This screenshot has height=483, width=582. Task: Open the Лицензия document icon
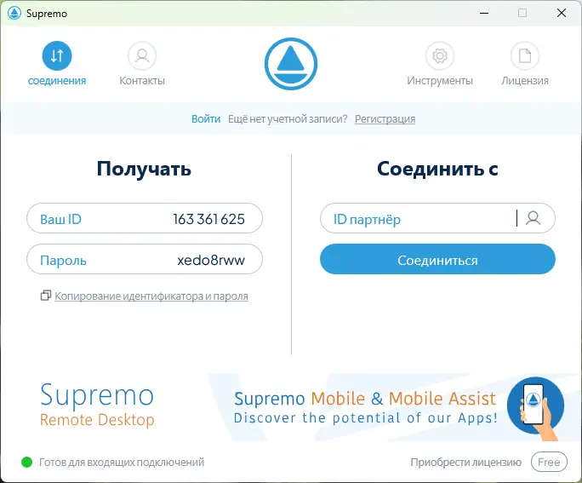click(x=525, y=55)
